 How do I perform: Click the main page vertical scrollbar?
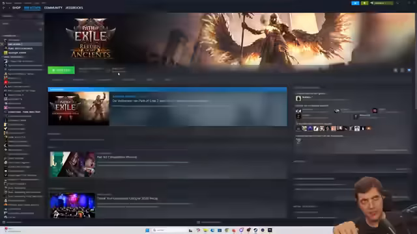[416, 61]
